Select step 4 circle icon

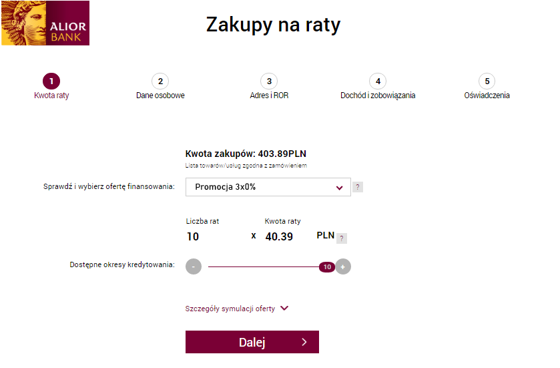[378, 81]
